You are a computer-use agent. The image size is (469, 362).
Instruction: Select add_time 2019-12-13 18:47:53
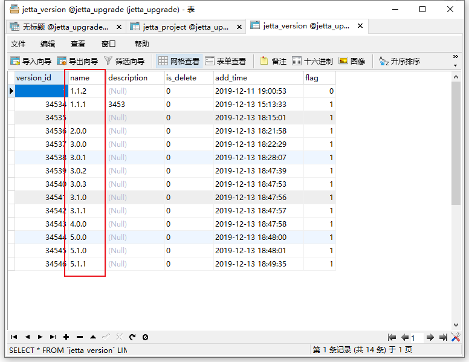(x=259, y=184)
